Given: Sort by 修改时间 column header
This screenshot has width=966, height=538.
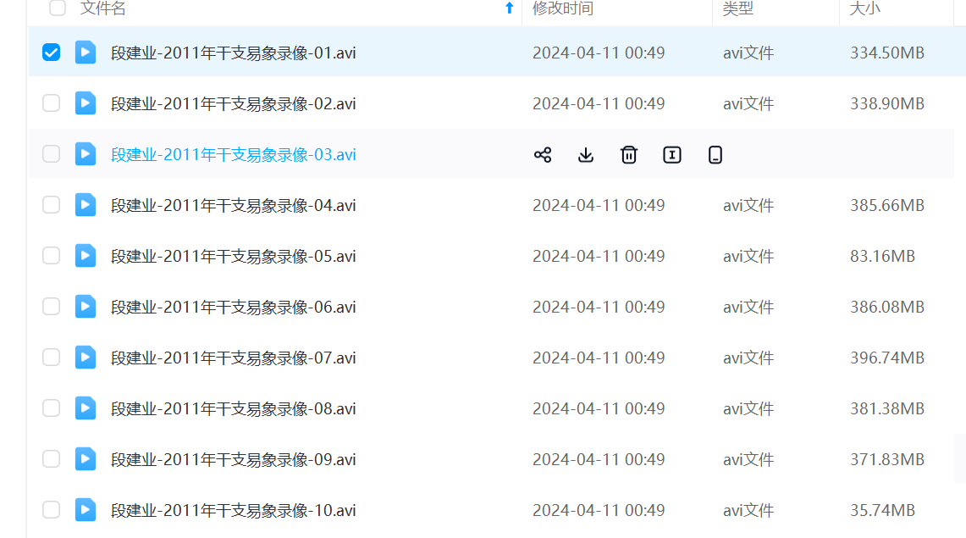Looking at the screenshot, I should 563,8.
